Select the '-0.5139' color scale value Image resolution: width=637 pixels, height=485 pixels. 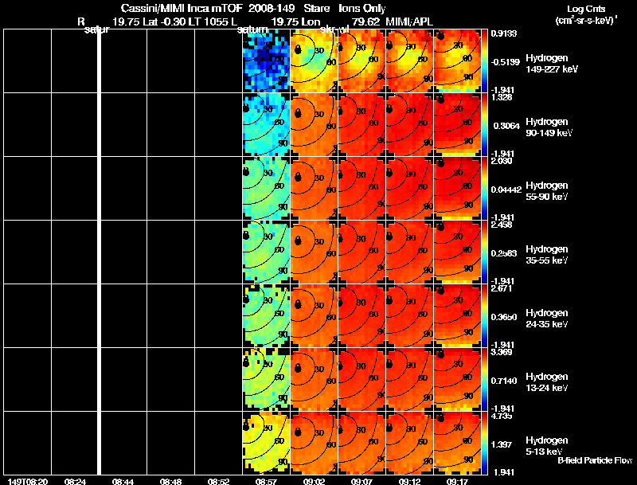[505, 62]
